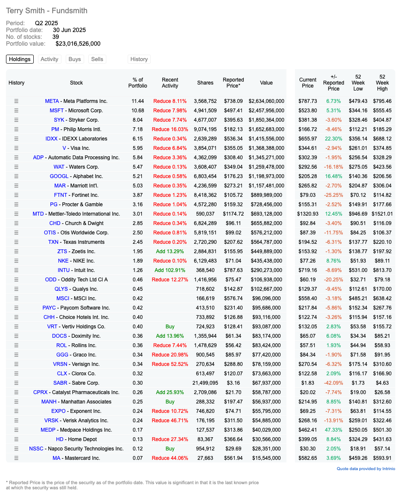Viewport: 400px width, 494px height.
Task: Sort by Recent Activity column header
Action: pyautogui.click(x=170, y=83)
